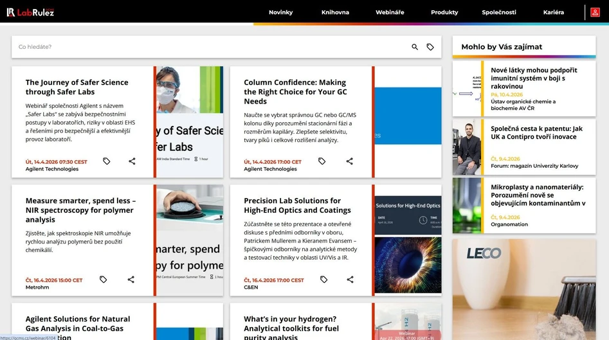Click tag icon on Precision Lab Solutions card
The width and height of the screenshot is (609, 340).
coord(324,280)
